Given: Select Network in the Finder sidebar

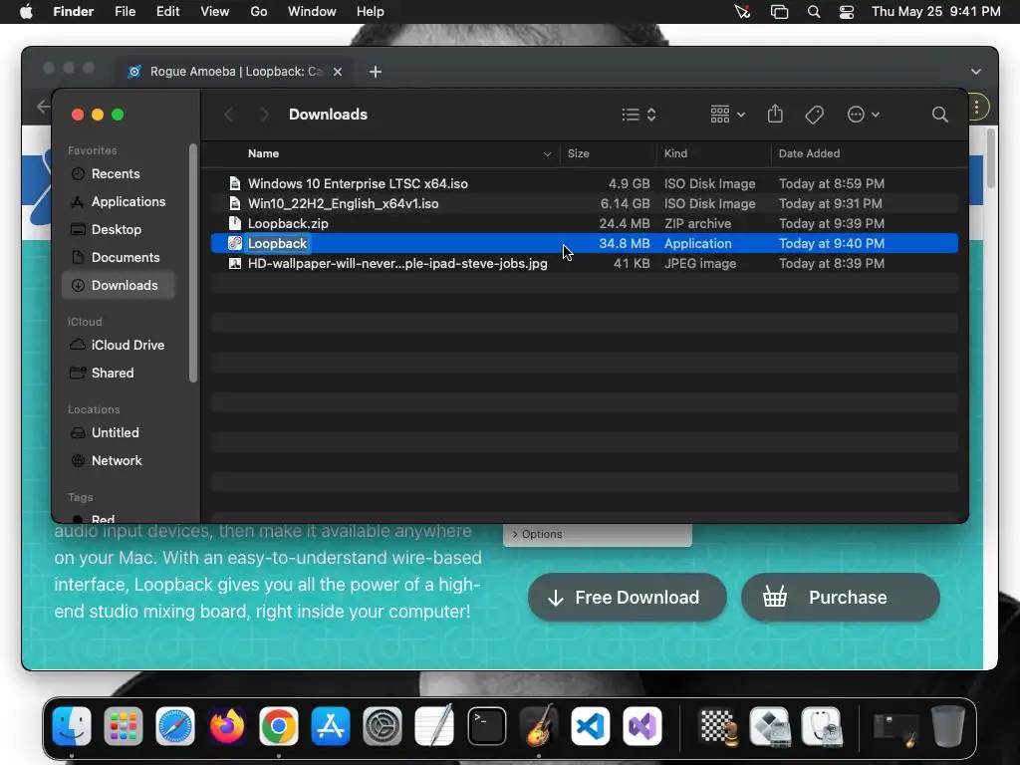Looking at the screenshot, I should tap(120, 460).
